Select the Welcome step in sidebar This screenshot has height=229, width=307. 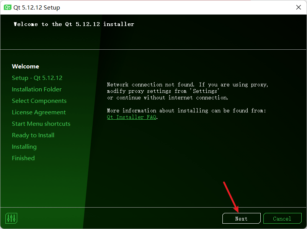coord(25,67)
